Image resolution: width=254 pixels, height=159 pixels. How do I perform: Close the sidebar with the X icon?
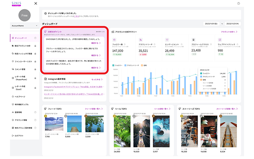36,4
